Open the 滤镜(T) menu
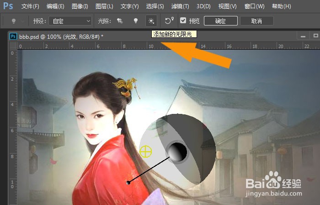The width and height of the screenshot is (320, 205). [x=180, y=6]
